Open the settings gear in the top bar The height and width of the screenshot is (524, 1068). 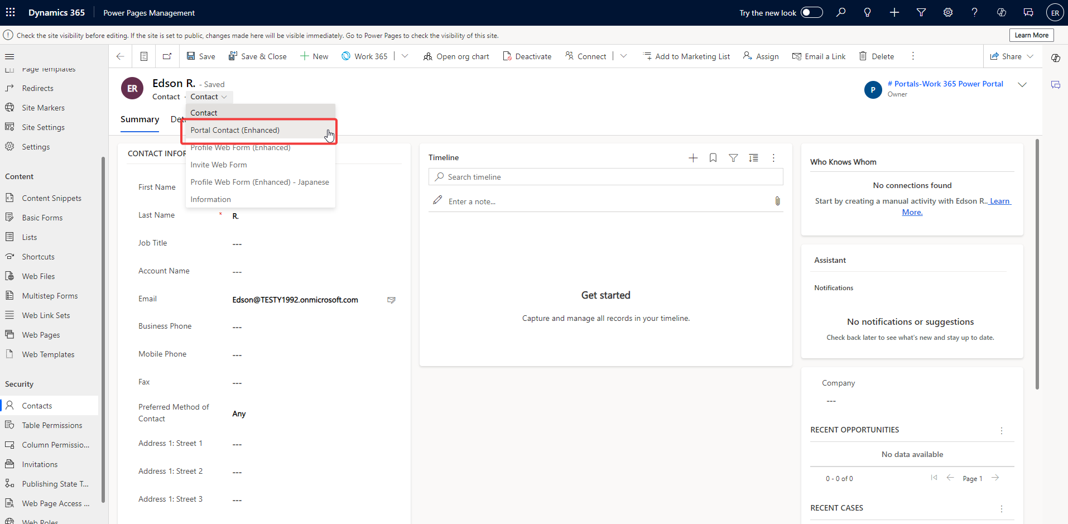pyautogui.click(x=948, y=12)
